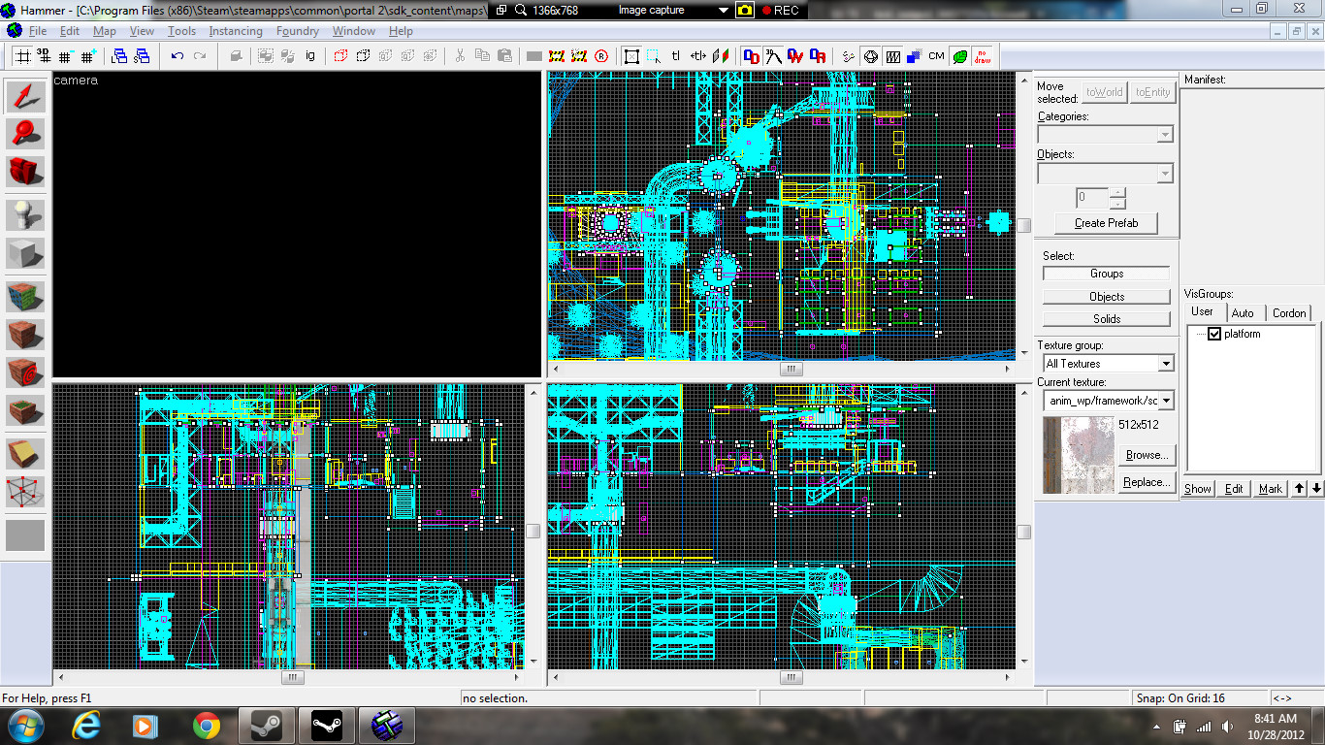Click the larger grid size icon

[x=88, y=56]
